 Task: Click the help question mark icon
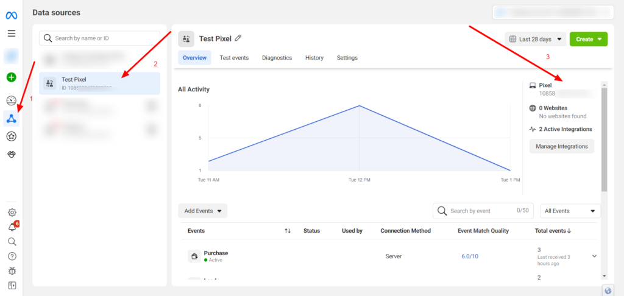(12, 256)
